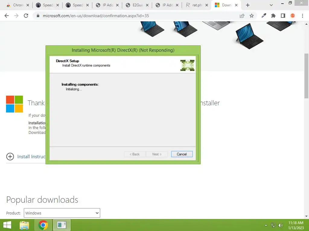The width and height of the screenshot is (309, 231).
Task: Share this page using the share icon
Action: (x=242, y=16)
